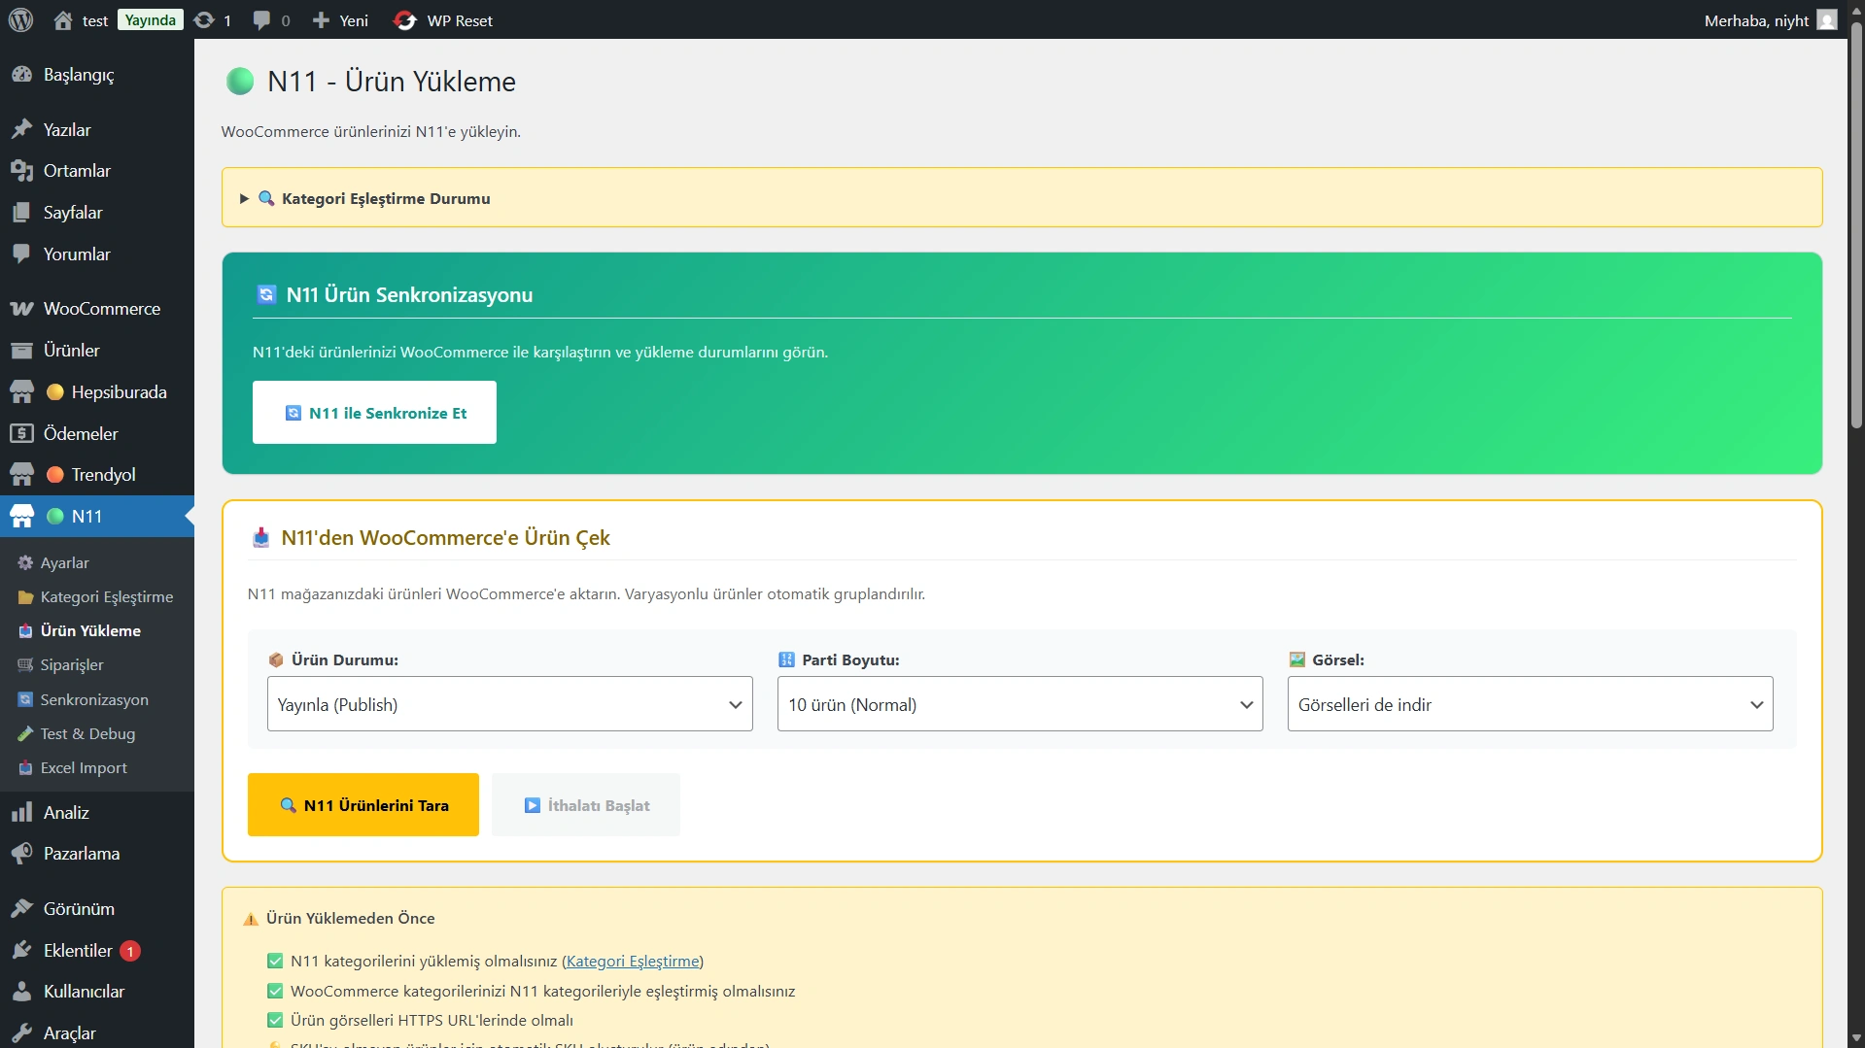Screen dimensions: 1865x1048
Task: Click the WP Reset toolbar icon
Action: pos(405,20)
